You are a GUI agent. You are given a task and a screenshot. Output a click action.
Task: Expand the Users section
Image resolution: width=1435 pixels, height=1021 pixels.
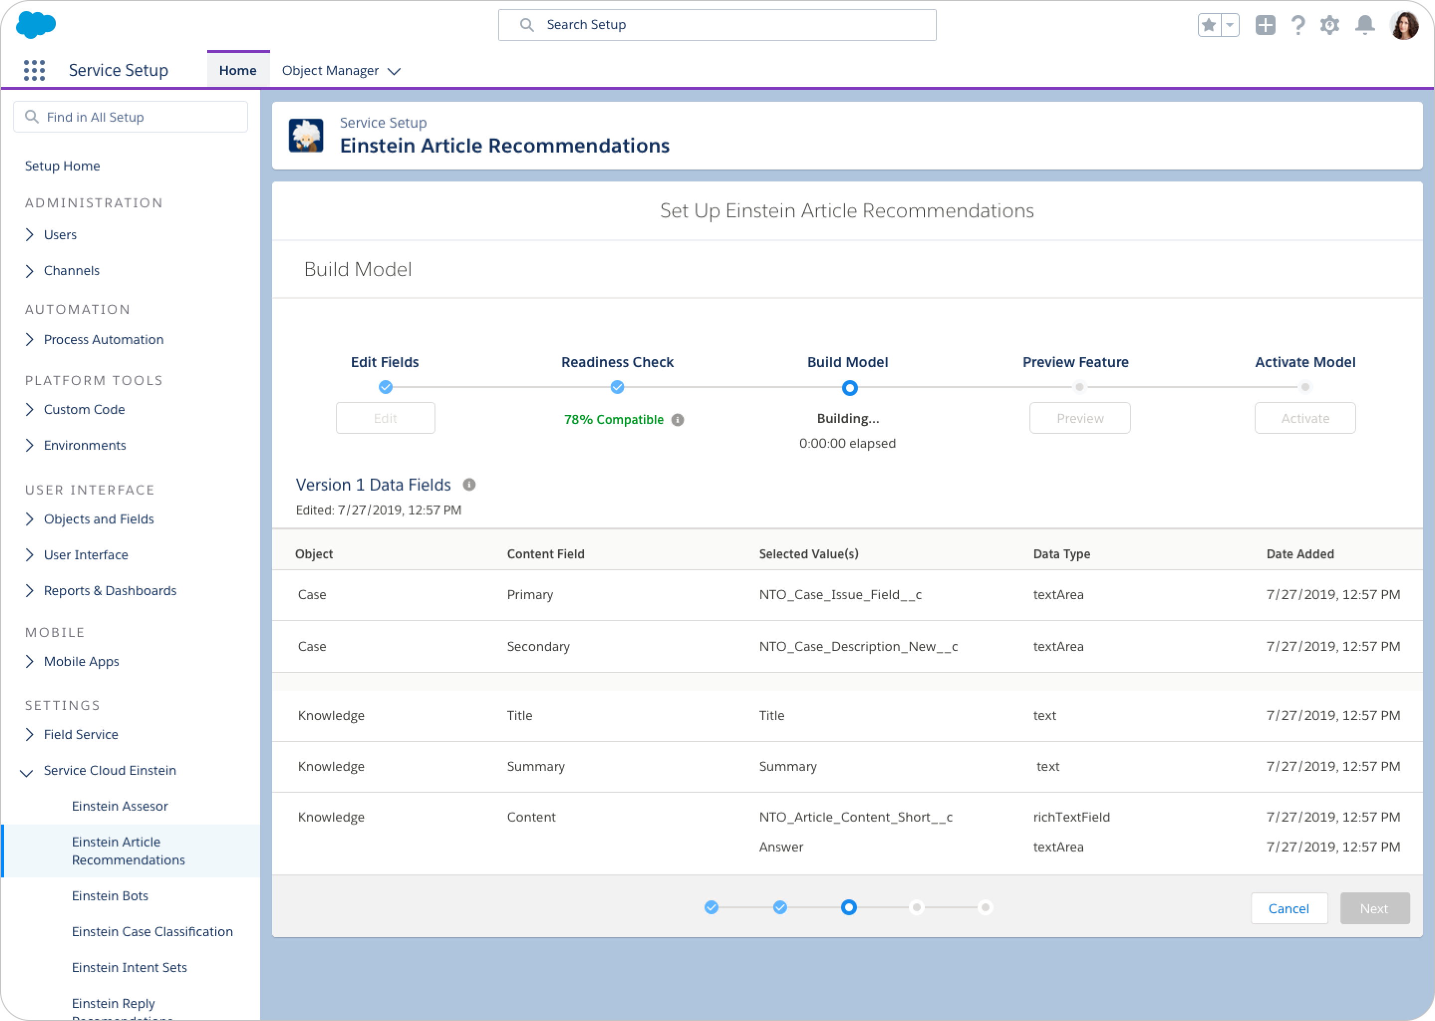point(29,234)
